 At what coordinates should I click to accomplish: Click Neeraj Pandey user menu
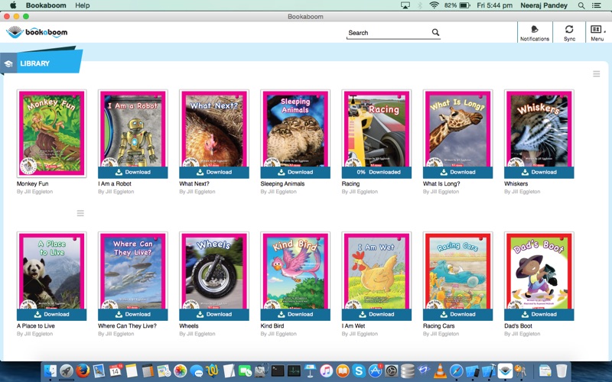tap(544, 5)
